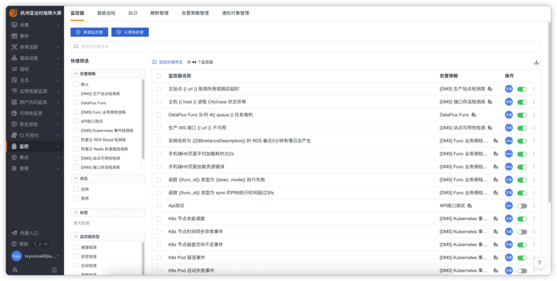Open the 手机端H5页面加载资源错误 monitor
The image size is (557, 281).
(x=196, y=167)
